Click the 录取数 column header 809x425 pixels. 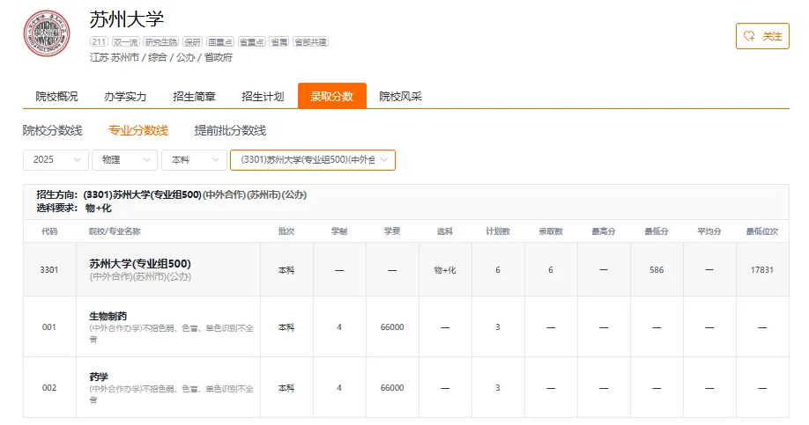pyautogui.click(x=551, y=231)
